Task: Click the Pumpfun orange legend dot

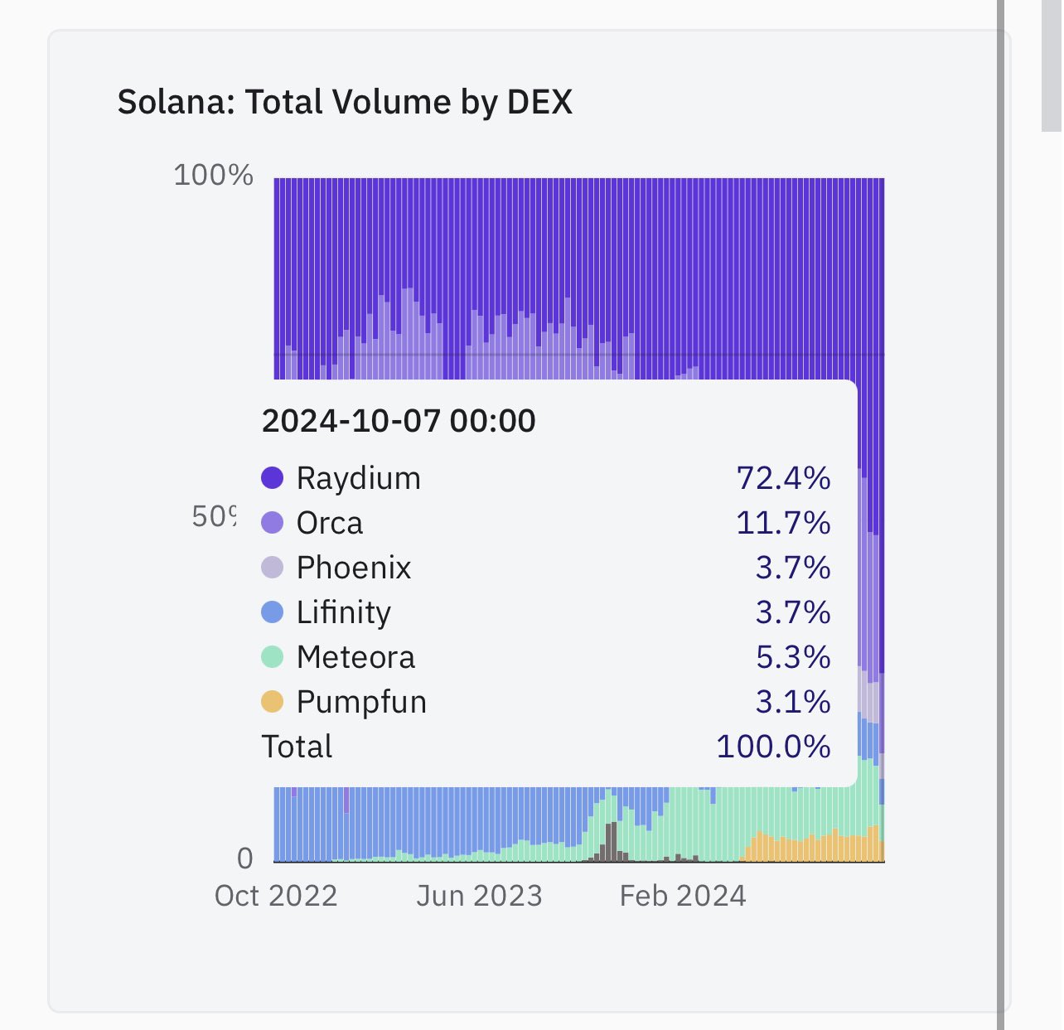Action: 272,702
